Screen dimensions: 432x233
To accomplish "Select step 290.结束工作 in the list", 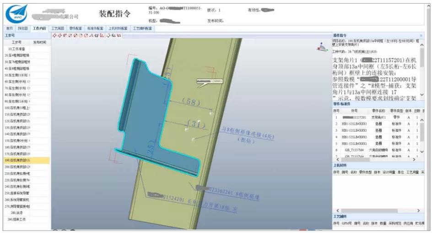I will [16, 219].
